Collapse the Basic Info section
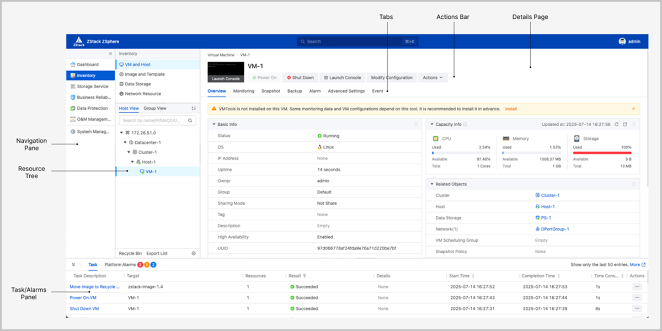Screen dimensions: 662x331 click(x=213, y=125)
